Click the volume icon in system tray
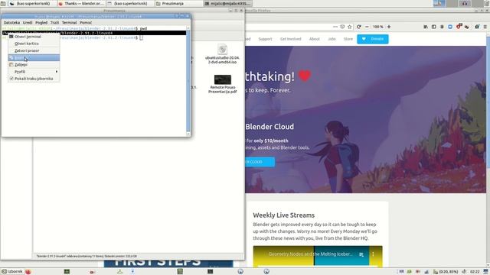Screen dimensions: 490x275 (464, 272)
